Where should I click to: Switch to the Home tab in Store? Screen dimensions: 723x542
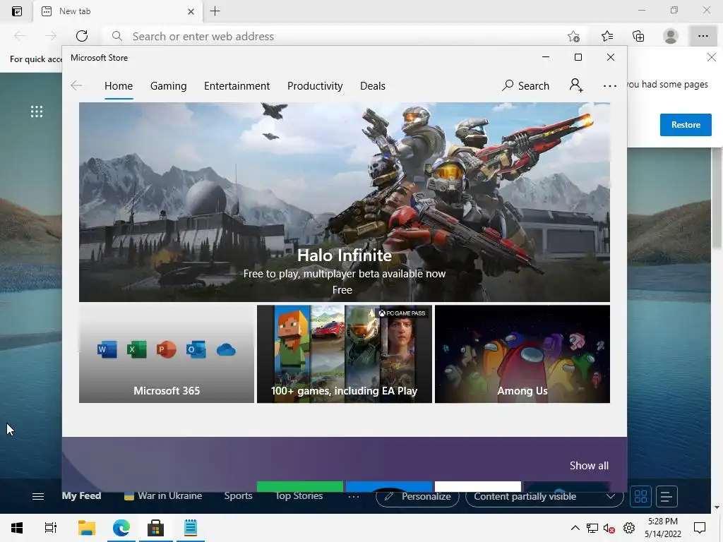[x=119, y=86]
